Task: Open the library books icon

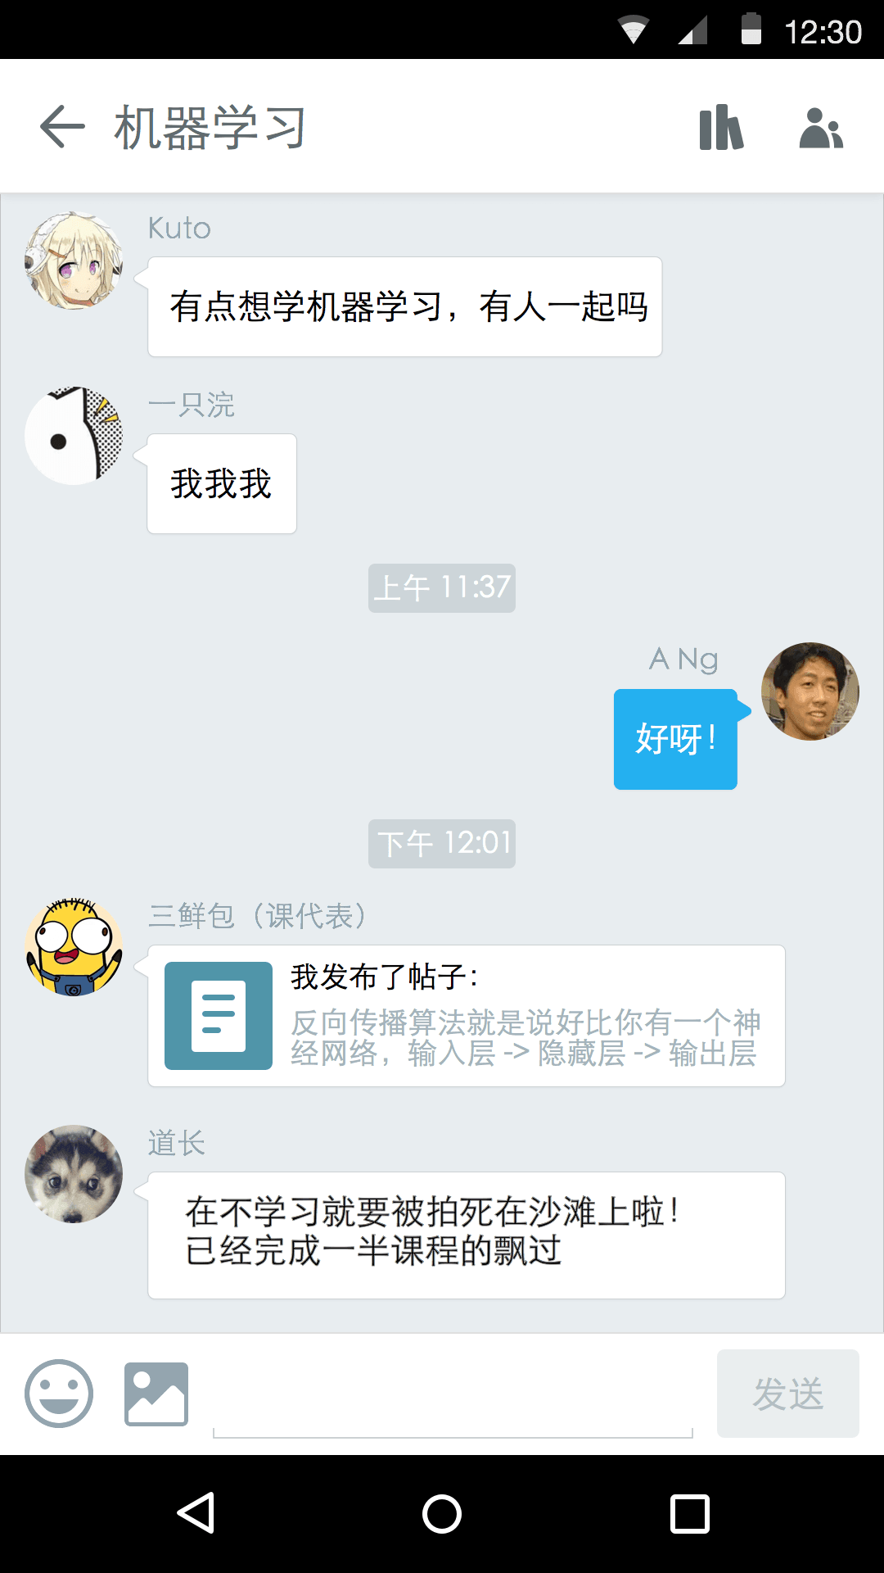Action: [721, 127]
